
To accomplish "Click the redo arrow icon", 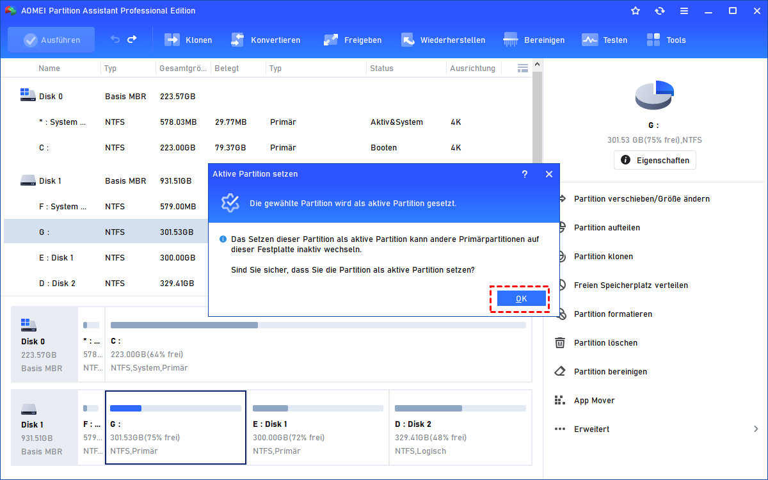I will (x=132, y=40).
